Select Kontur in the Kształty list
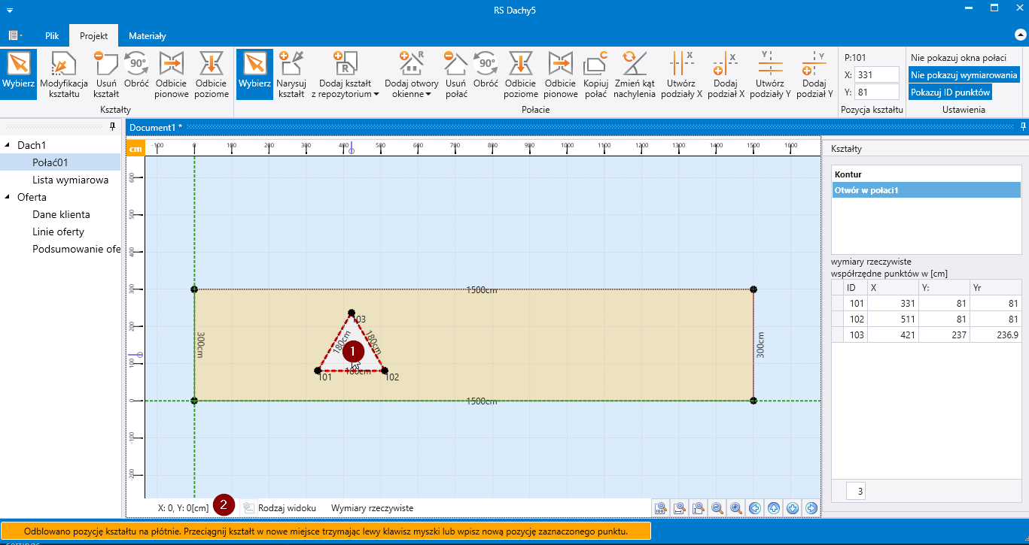The image size is (1029, 545). (x=848, y=174)
